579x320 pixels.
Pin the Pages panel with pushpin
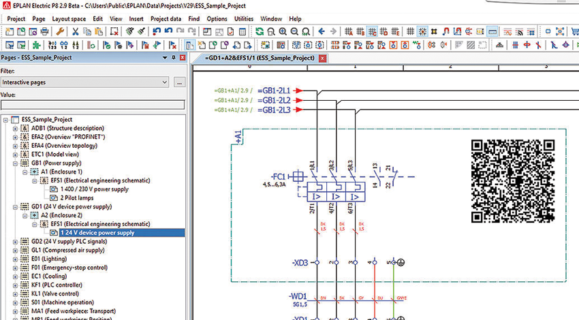pyautogui.click(x=174, y=58)
